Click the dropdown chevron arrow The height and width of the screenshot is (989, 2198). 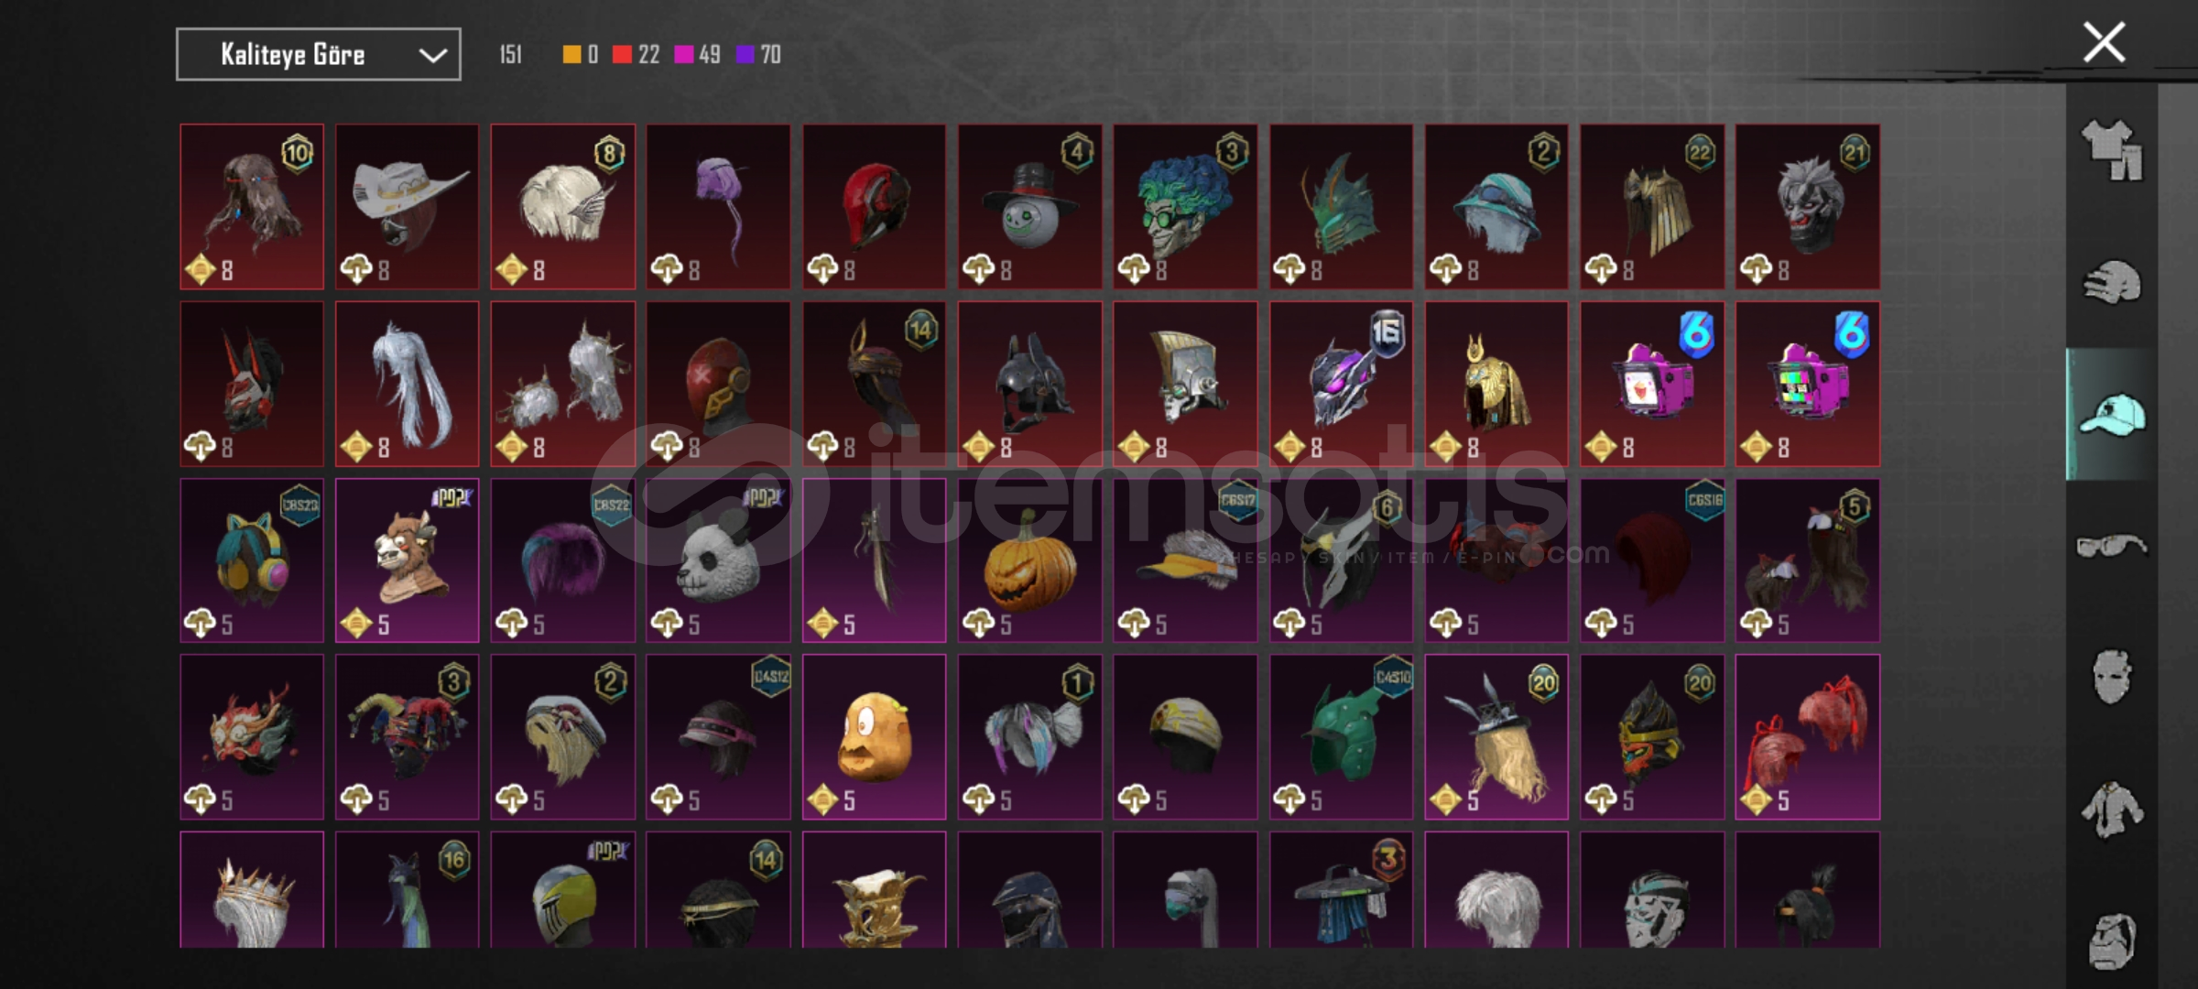point(432,56)
